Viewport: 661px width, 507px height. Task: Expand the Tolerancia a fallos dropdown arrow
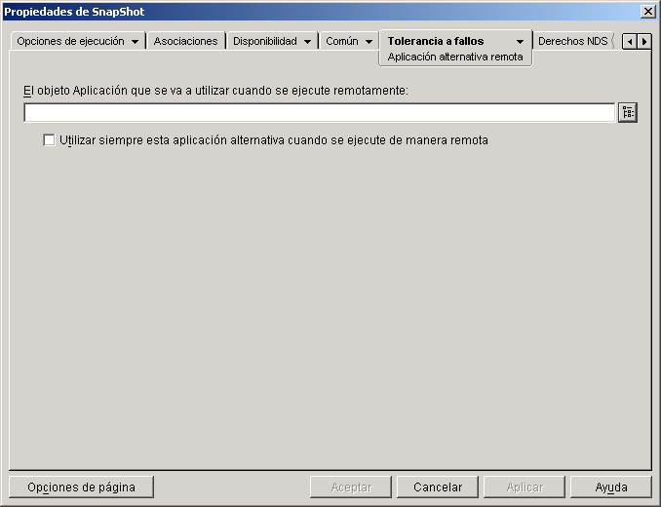[521, 41]
